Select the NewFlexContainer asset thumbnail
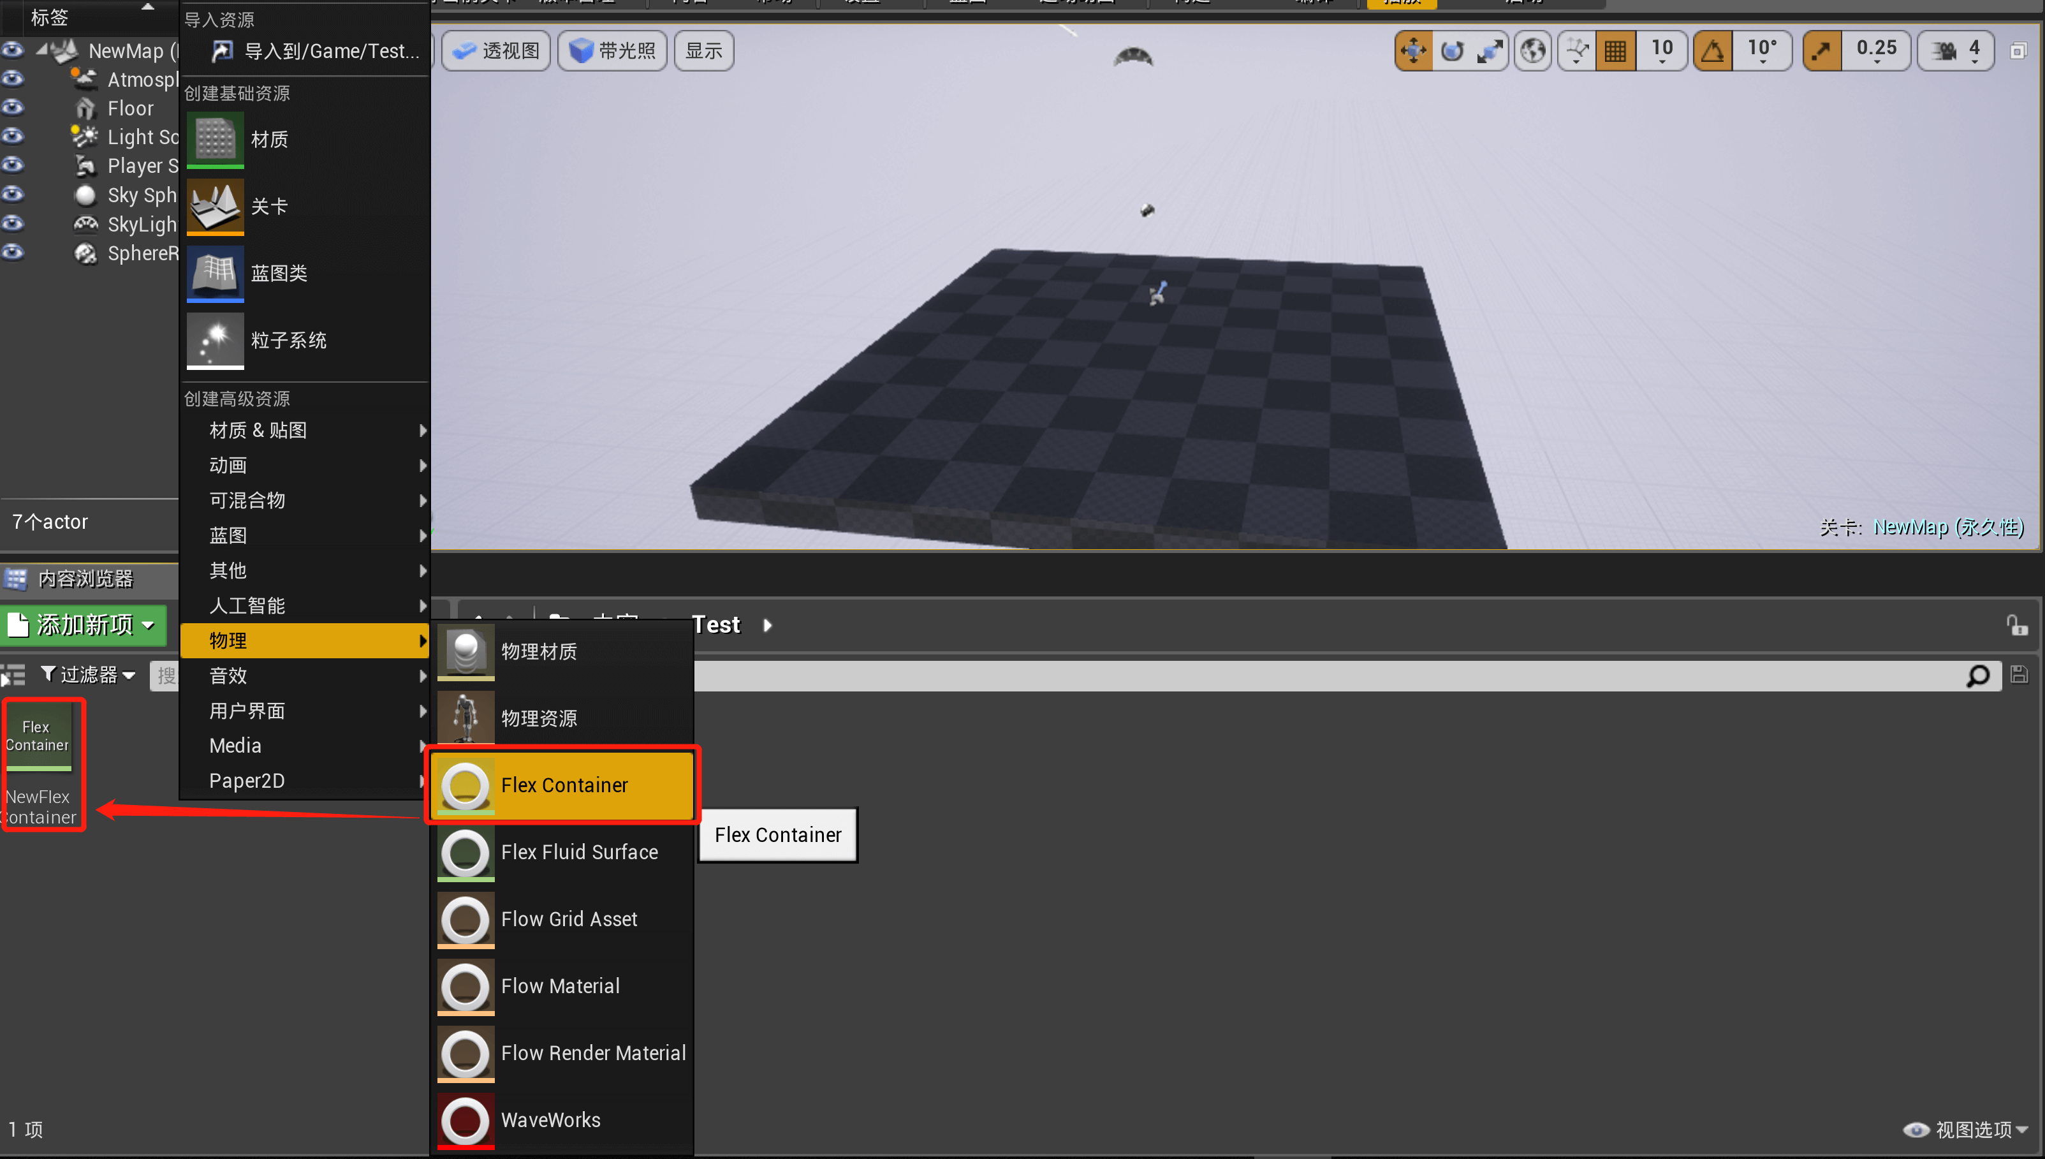Screen dimensions: 2045x1159 (x=38, y=737)
